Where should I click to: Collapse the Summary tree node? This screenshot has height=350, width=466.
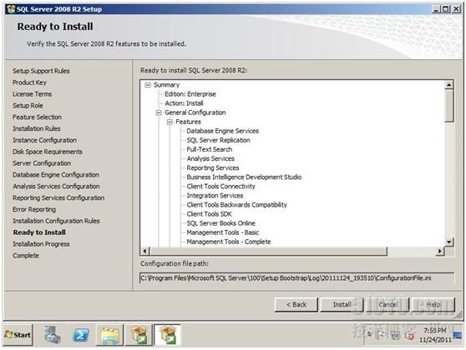coord(148,85)
